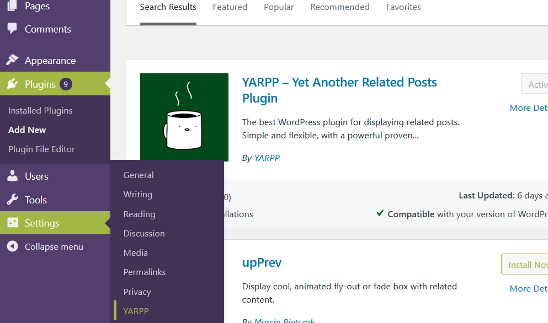This screenshot has height=323, width=548.
Task: Click the Users person icon
Action: pos(12,176)
